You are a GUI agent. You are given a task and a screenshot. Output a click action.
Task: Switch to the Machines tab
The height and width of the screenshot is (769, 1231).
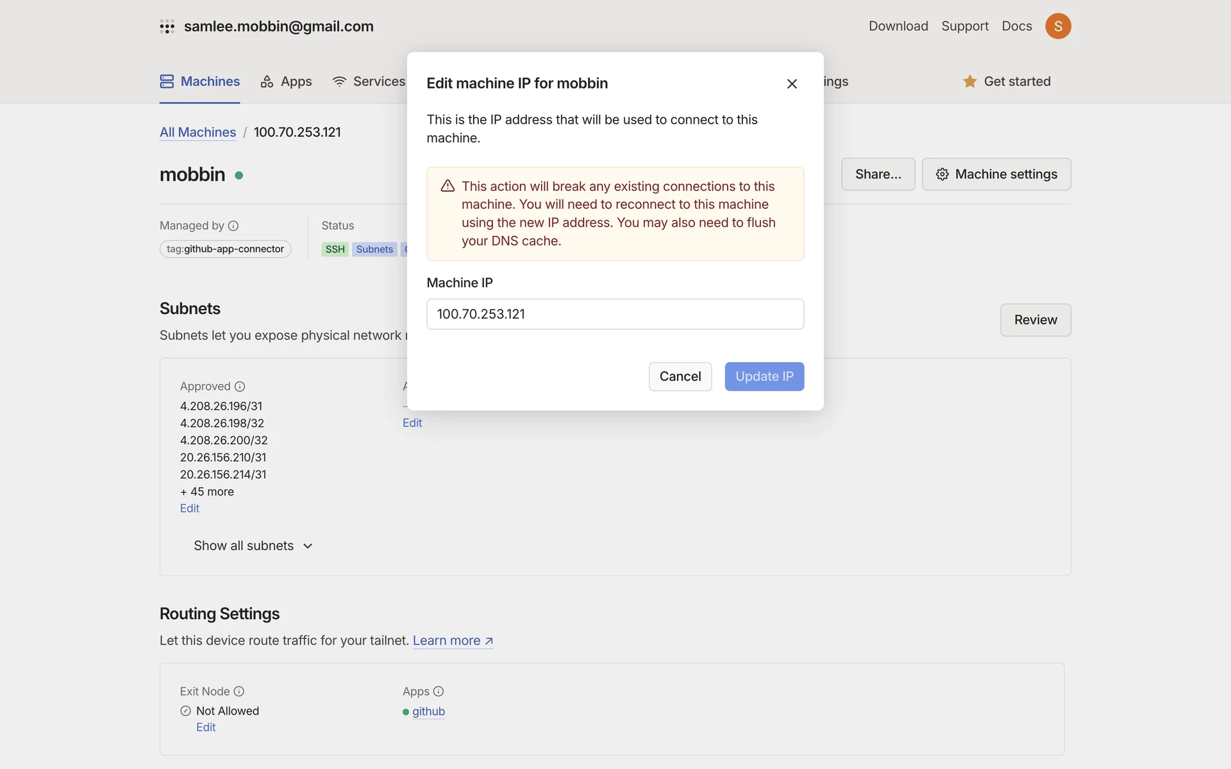click(199, 81)
